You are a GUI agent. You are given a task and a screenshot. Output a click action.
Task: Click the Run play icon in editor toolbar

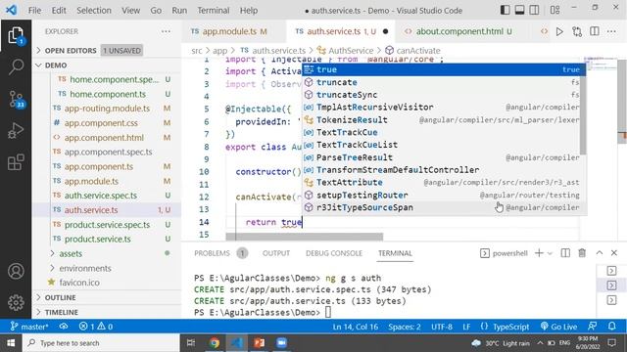click(559, 31)
